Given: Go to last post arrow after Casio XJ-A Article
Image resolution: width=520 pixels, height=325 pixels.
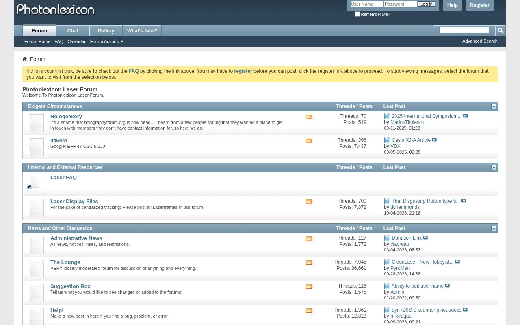Looking at the screenshot, I should coord(434,140).
